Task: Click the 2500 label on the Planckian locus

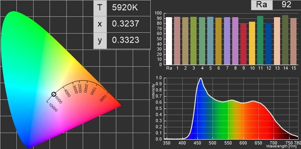Action: (80, 88)
